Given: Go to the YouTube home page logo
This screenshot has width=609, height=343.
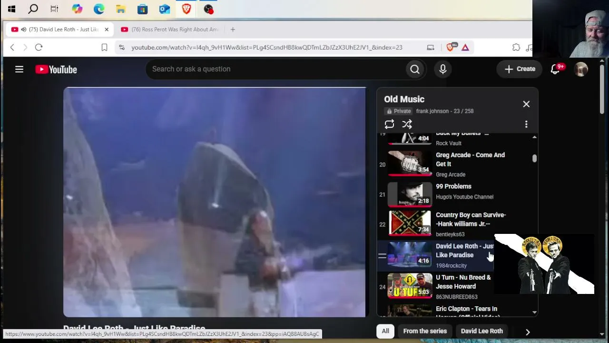Looking at the screenshot, I should [x=56, y=70].
